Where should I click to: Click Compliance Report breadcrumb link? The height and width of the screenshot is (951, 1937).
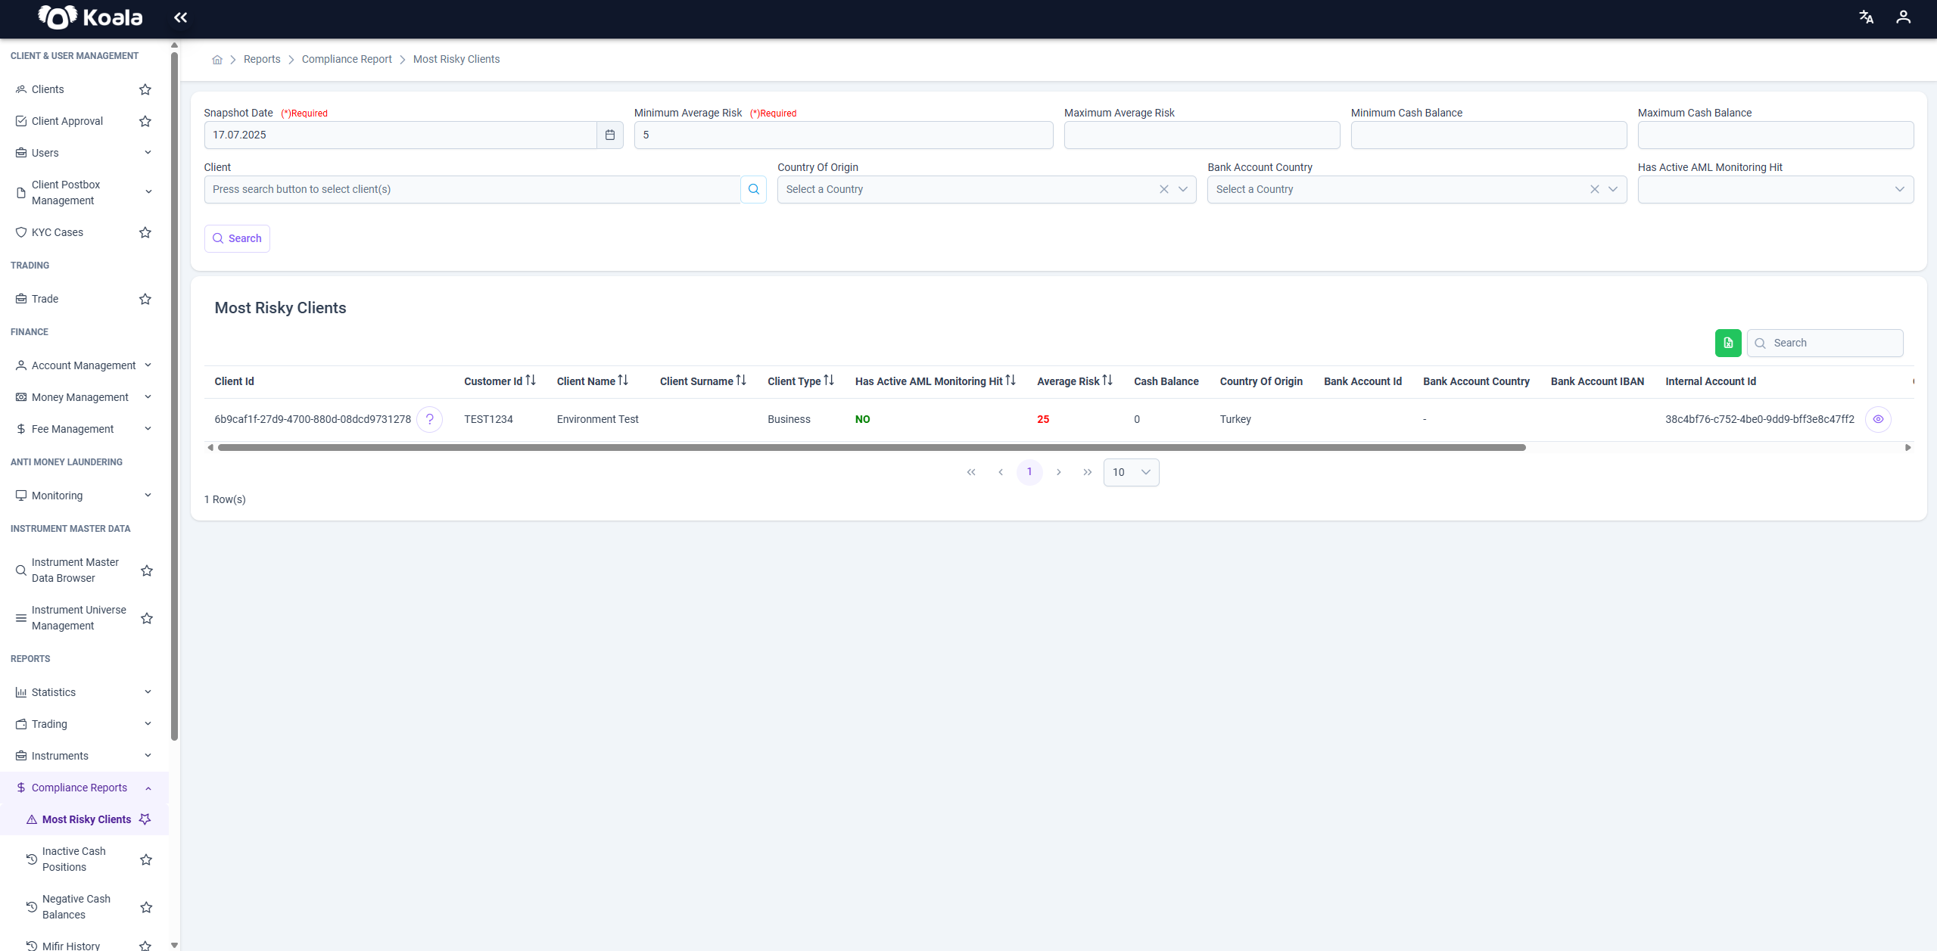[x=347, y=60]
